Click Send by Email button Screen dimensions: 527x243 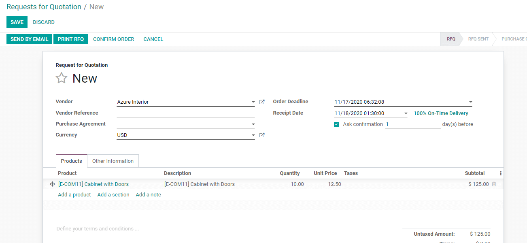tap(29, 39)
